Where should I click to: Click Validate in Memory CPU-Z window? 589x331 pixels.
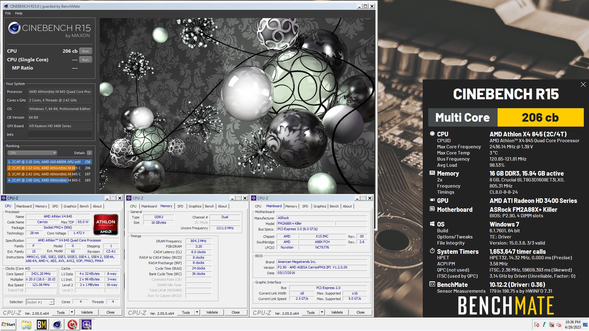tap(212, 312)
